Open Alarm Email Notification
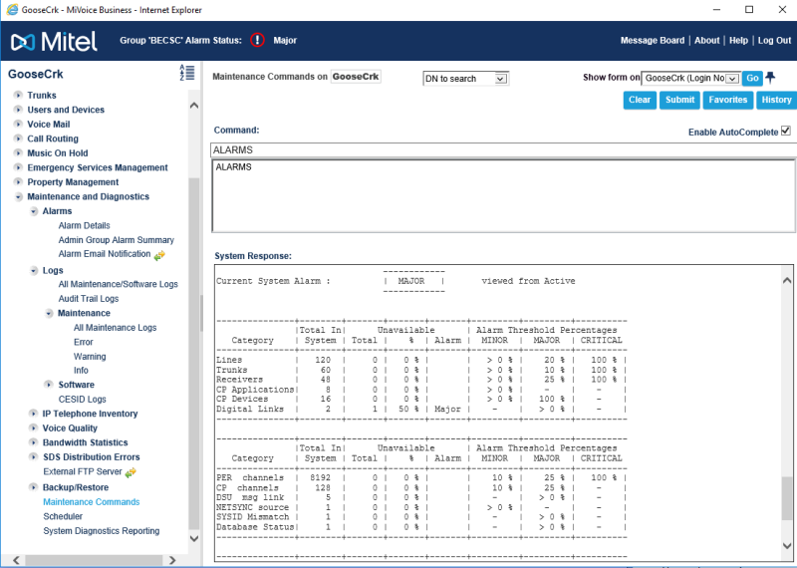This screenshot has height=568, width=797. click(x=105, y=254)
